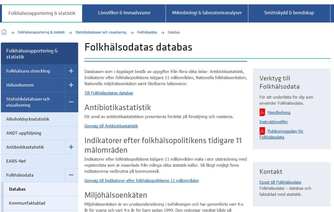Open Kommunfaktablad in the sidebar

point(41,203)
